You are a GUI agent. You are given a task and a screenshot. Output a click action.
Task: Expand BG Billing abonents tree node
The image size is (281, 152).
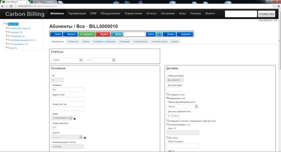6,40
